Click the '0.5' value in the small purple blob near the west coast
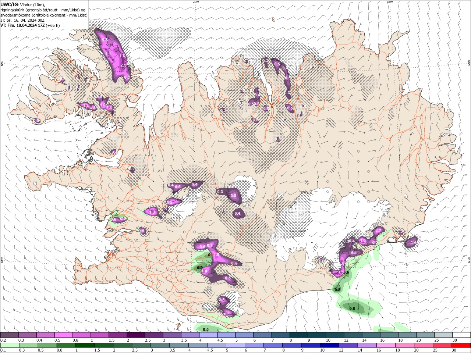This screenshot has width=471, height=353. (x=142, y=231)
